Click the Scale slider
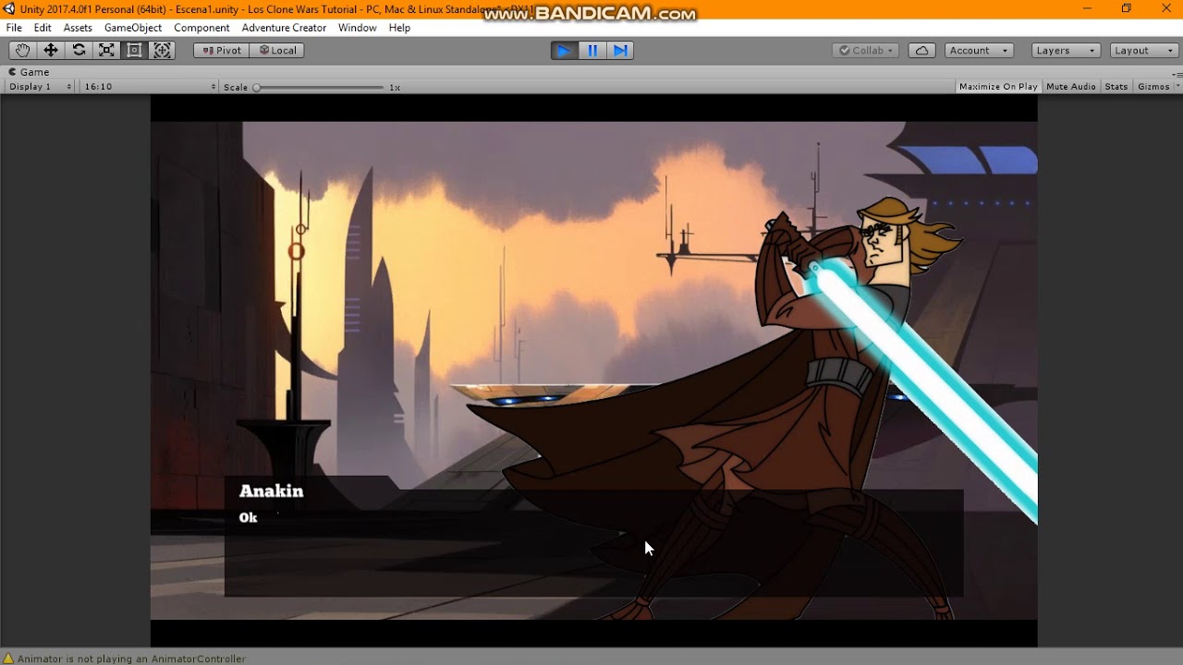 320,87
